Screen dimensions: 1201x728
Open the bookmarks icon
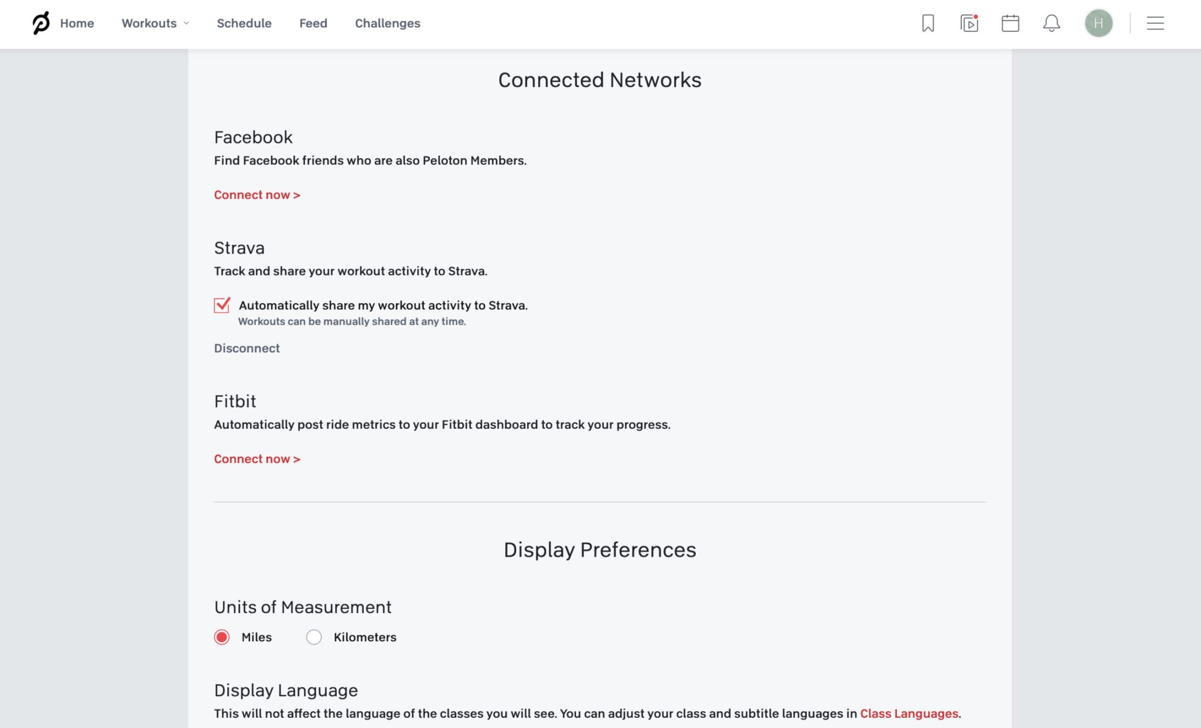928,23
